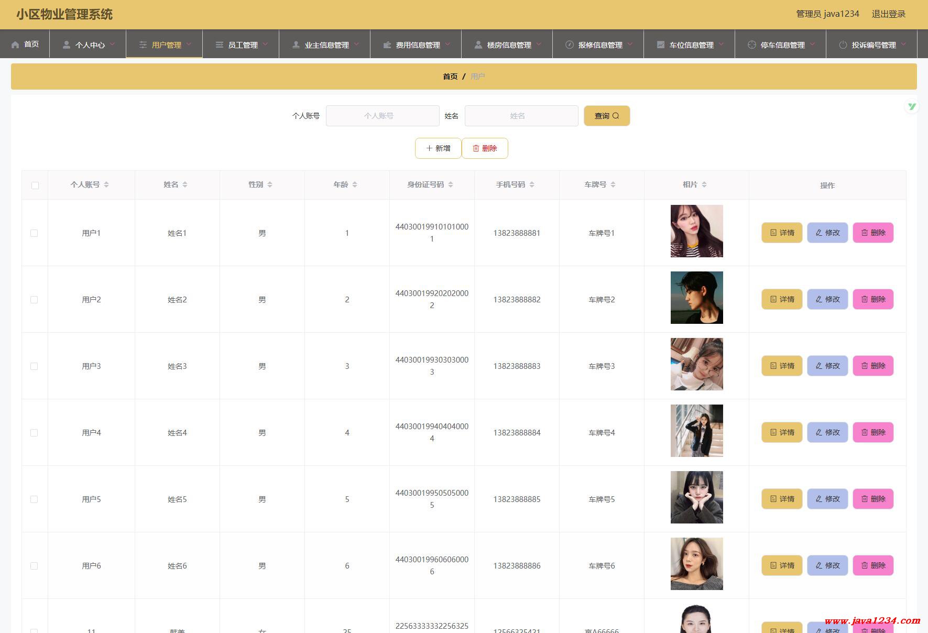Click the list icon beside 员工管理

pos(220,45)
